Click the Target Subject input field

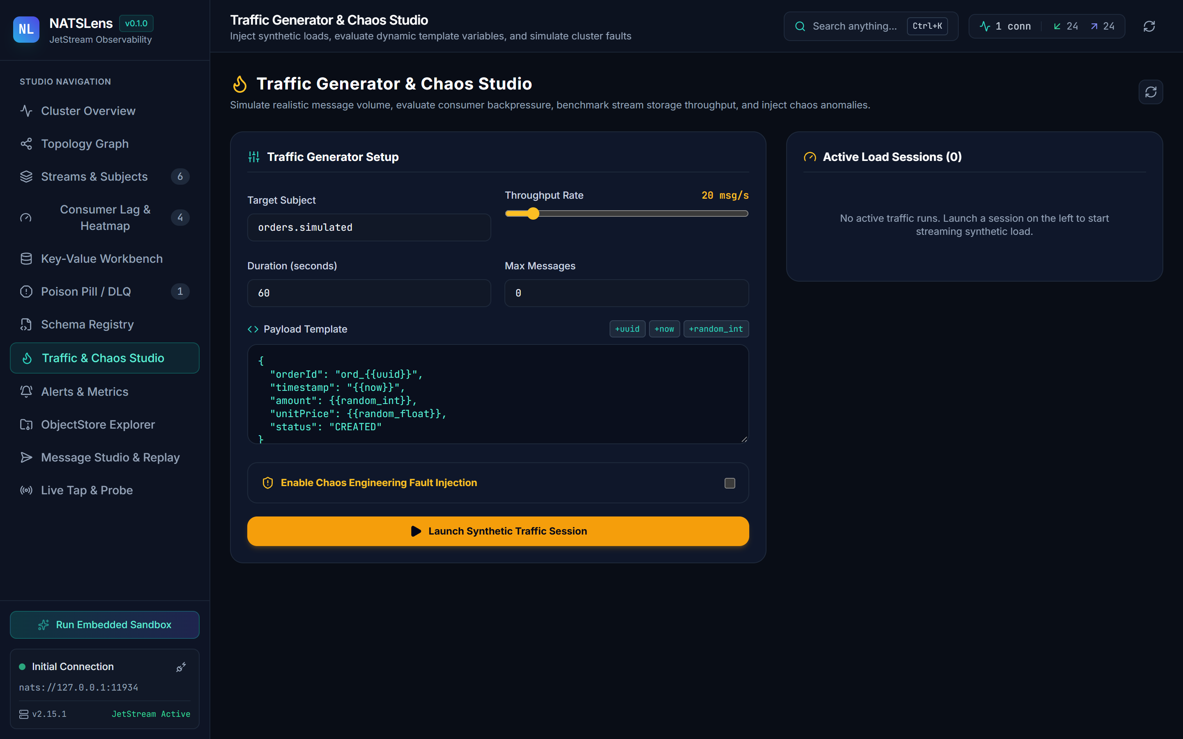click(x=369, y=227)
